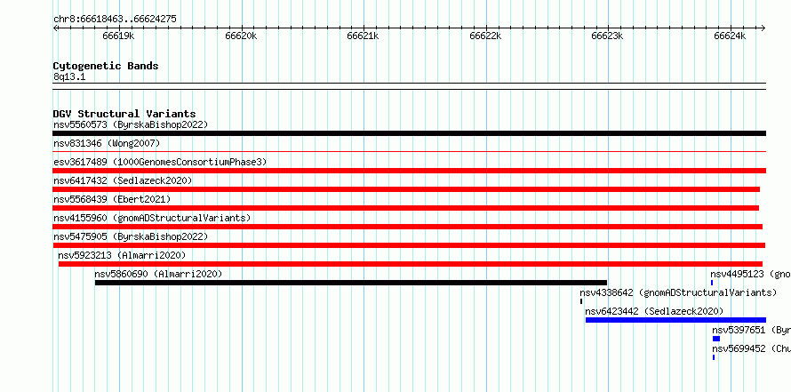791x392 pixels.
Task: Click the thin red nsv831346 variant line
Action: pyautogui.click(x=409, y=151)
